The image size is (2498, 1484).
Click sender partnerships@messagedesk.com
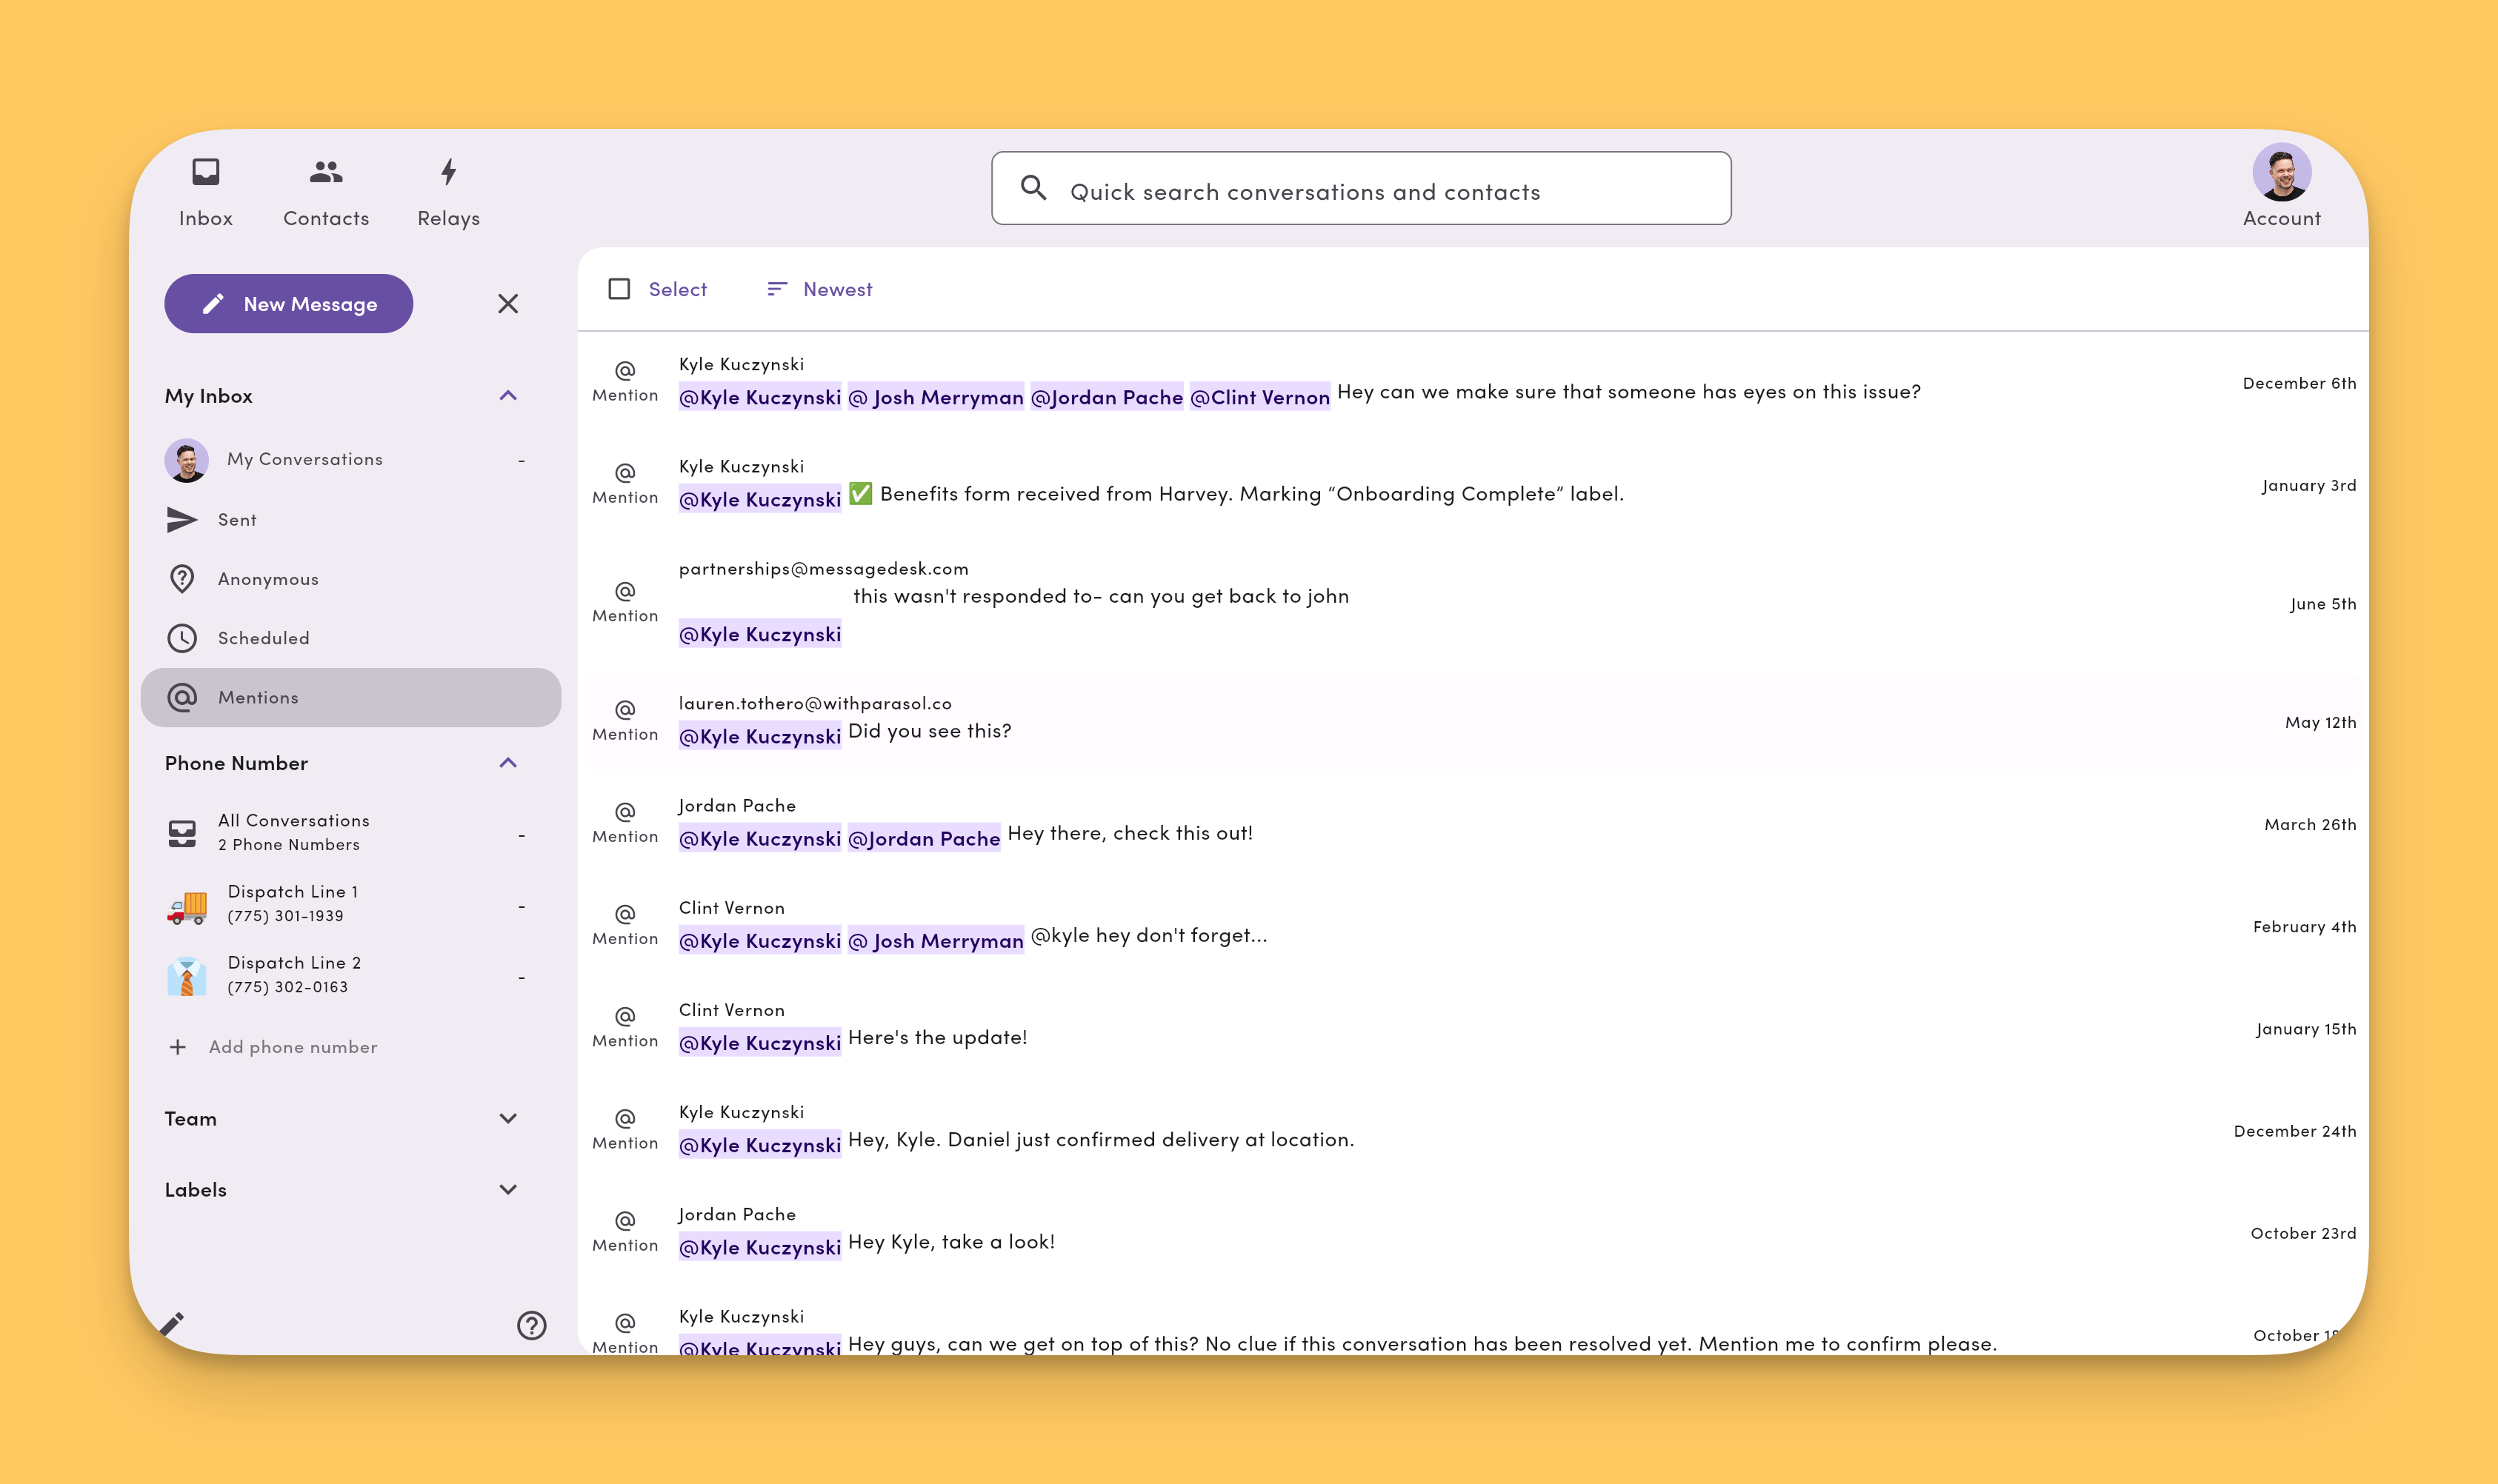click(x=823, y=569)
